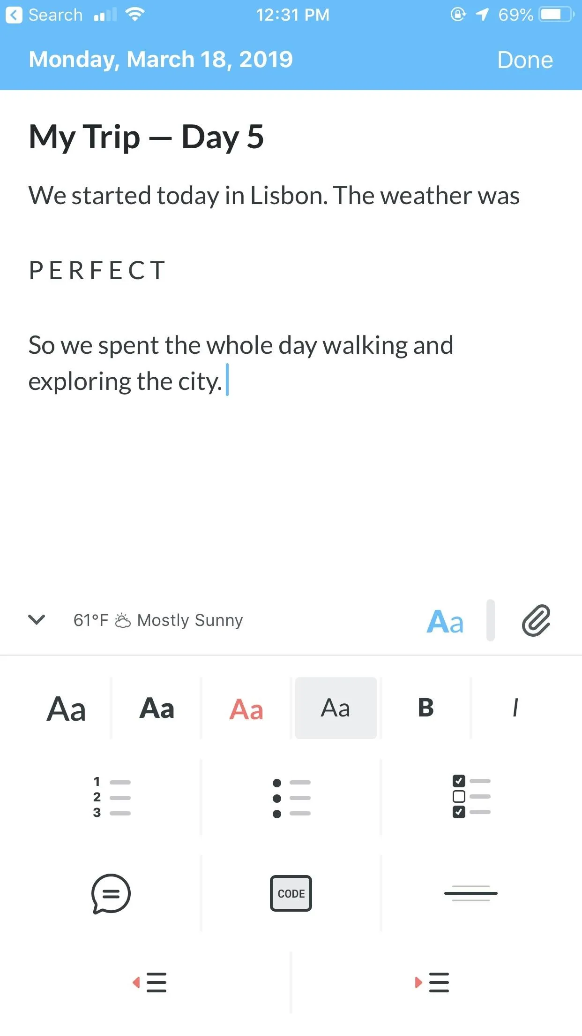The image size is (582, 1036).
Task: Select the bold Header 2 Aa style
Action: (157, 708)
